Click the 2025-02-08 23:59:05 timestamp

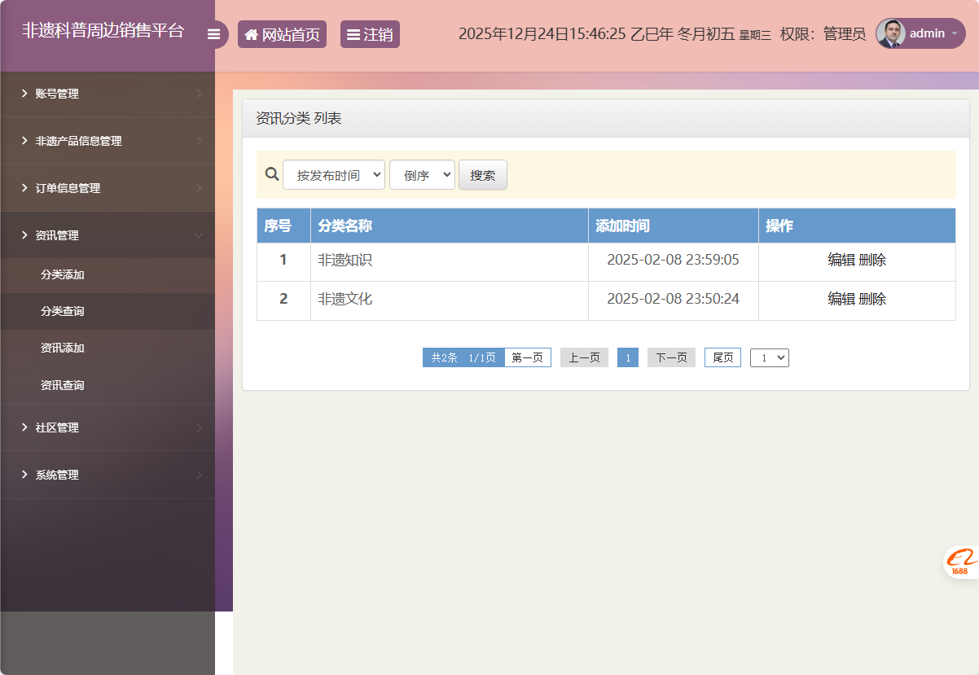[x=673, y=261]
